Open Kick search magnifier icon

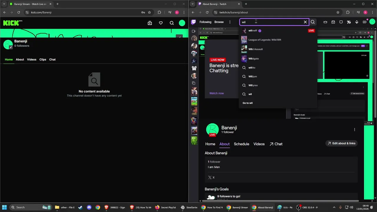172,23
